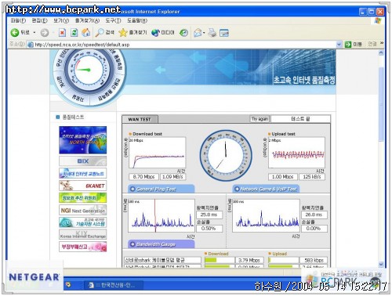Click the status field right of Try again
Viewport: 392px width, 296px height.
click(x=300, y=119)
